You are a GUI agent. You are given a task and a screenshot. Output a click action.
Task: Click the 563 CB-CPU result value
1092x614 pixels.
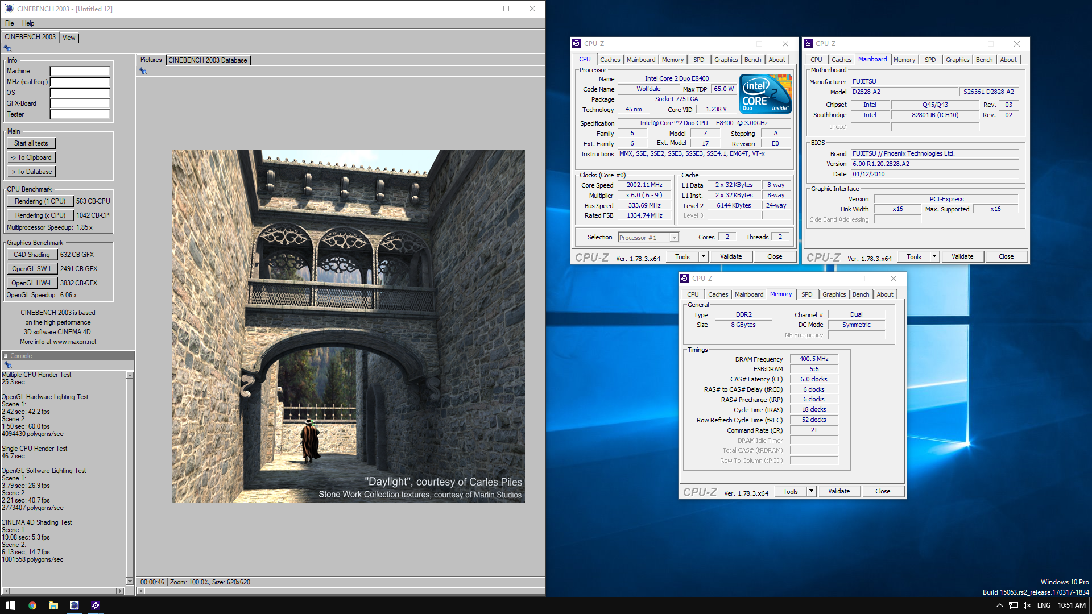(x=93, y=201)
